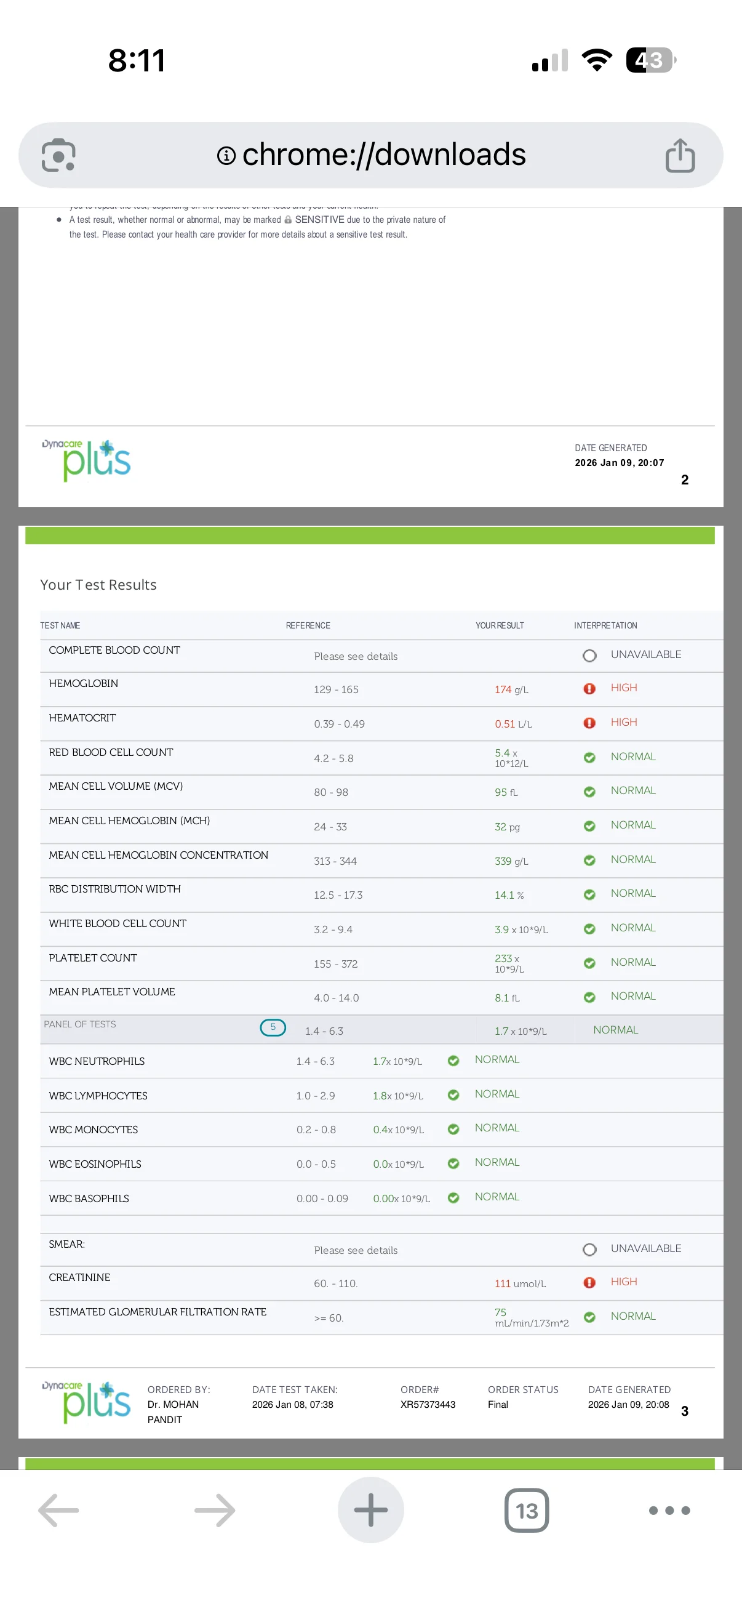Tap the normal checkmark for WBC Neutrophils
Viewport: 742px width, 1614px height.
453,1060
